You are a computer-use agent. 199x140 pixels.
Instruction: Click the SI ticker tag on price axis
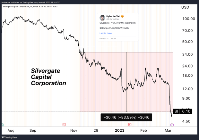pyautogui.click(x=176, y=111)
